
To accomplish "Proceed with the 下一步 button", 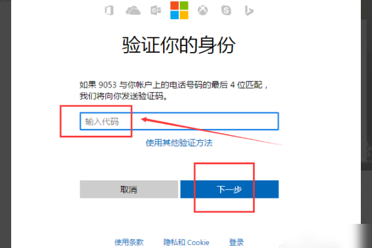I will [229, 189].
